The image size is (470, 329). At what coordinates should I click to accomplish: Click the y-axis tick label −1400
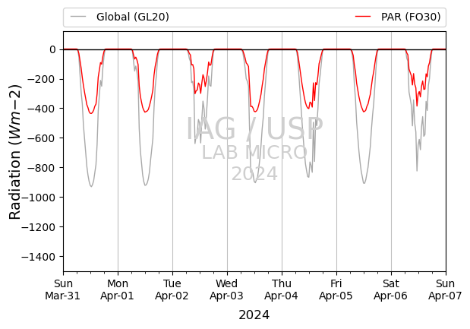tap(39, 257)
